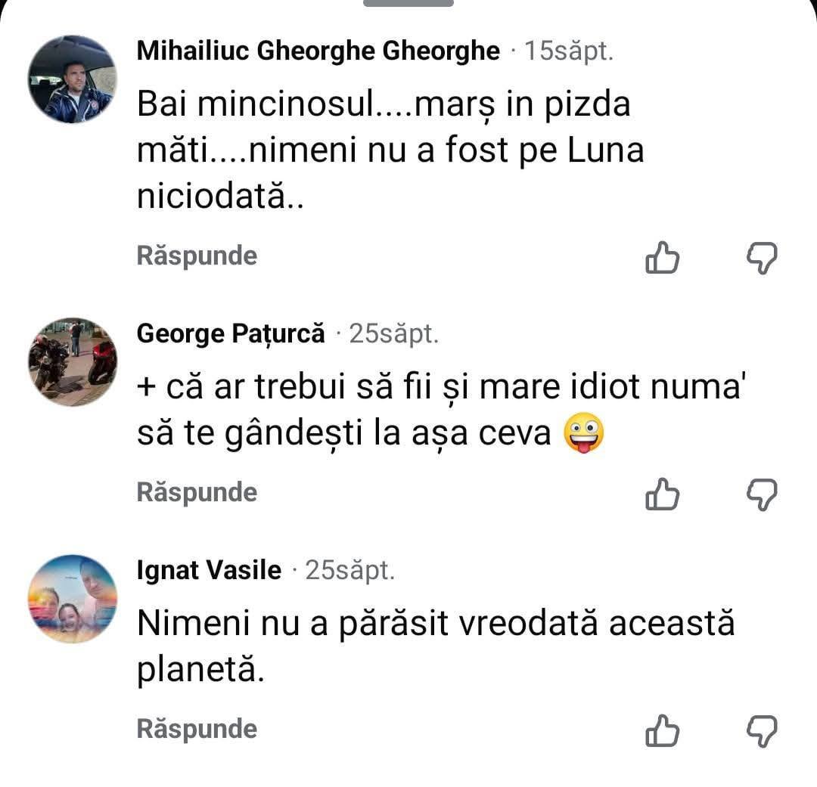The image size is (817, 787).
Task: Click the 25săpt. timestamp on Ignat's comment
Action: point(349,570)
